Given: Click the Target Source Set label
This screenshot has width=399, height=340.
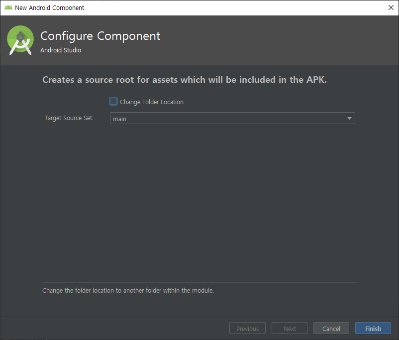Looking at the screenshot, I should coord(69,118).
